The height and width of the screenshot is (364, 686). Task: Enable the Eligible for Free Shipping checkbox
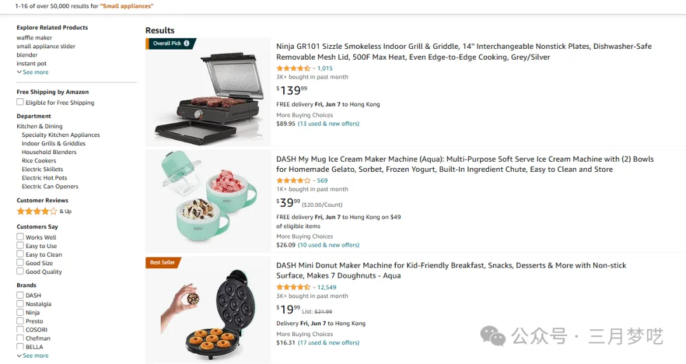tap(20, 102)
